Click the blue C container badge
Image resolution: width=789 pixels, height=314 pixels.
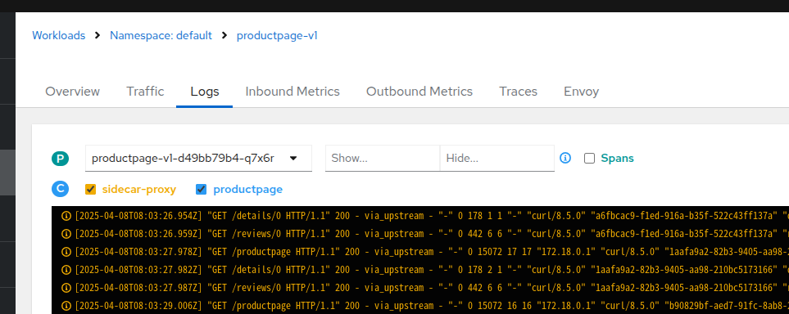pyautogui.click(x=60, y=189)
